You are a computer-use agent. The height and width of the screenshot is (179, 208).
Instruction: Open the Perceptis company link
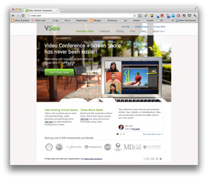(x=136, y=129)
